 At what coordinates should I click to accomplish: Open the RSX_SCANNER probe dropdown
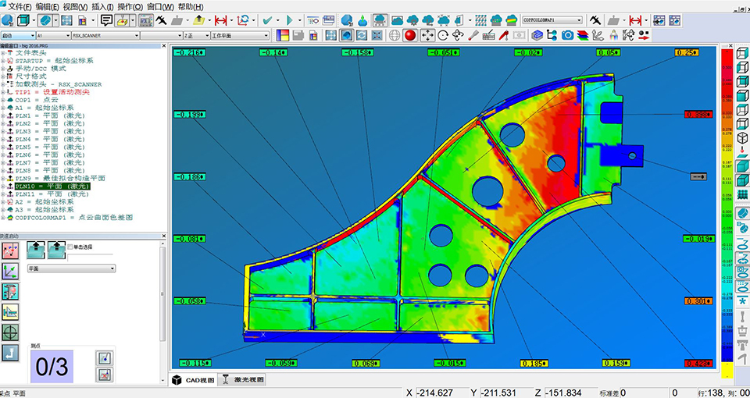[x=135, y=35]
